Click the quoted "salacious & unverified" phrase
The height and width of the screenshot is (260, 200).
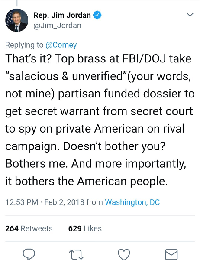coord(66,76)
